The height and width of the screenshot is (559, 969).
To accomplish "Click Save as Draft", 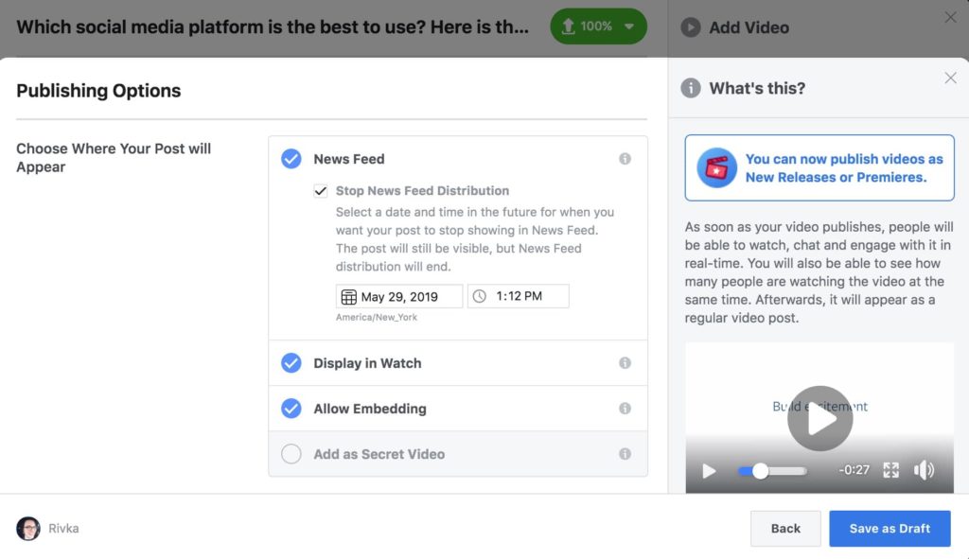I will [x=890, y=529].
